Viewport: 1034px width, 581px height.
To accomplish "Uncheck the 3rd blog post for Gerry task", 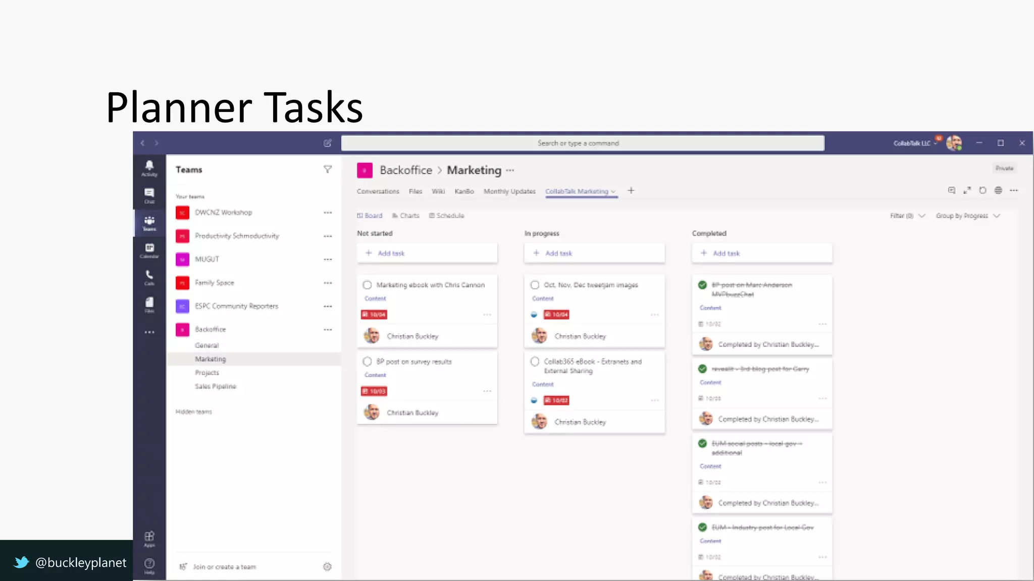I will 702,369.
